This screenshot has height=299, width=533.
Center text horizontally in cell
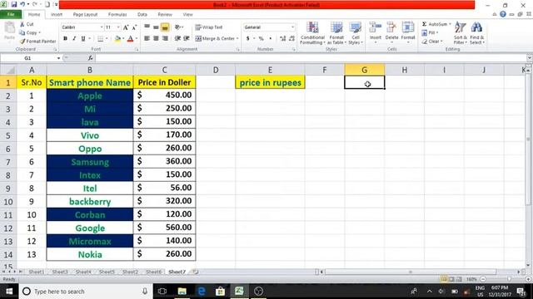[156, 39]
